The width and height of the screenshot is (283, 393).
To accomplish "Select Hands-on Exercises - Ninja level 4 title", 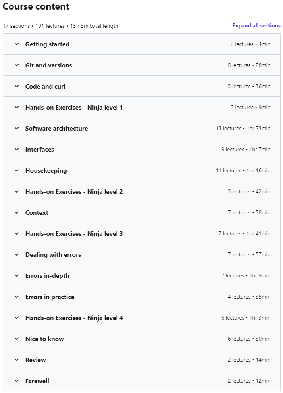I will (74, 318).
